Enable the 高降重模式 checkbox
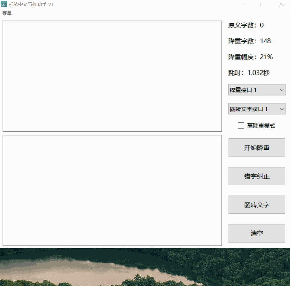 241,125
